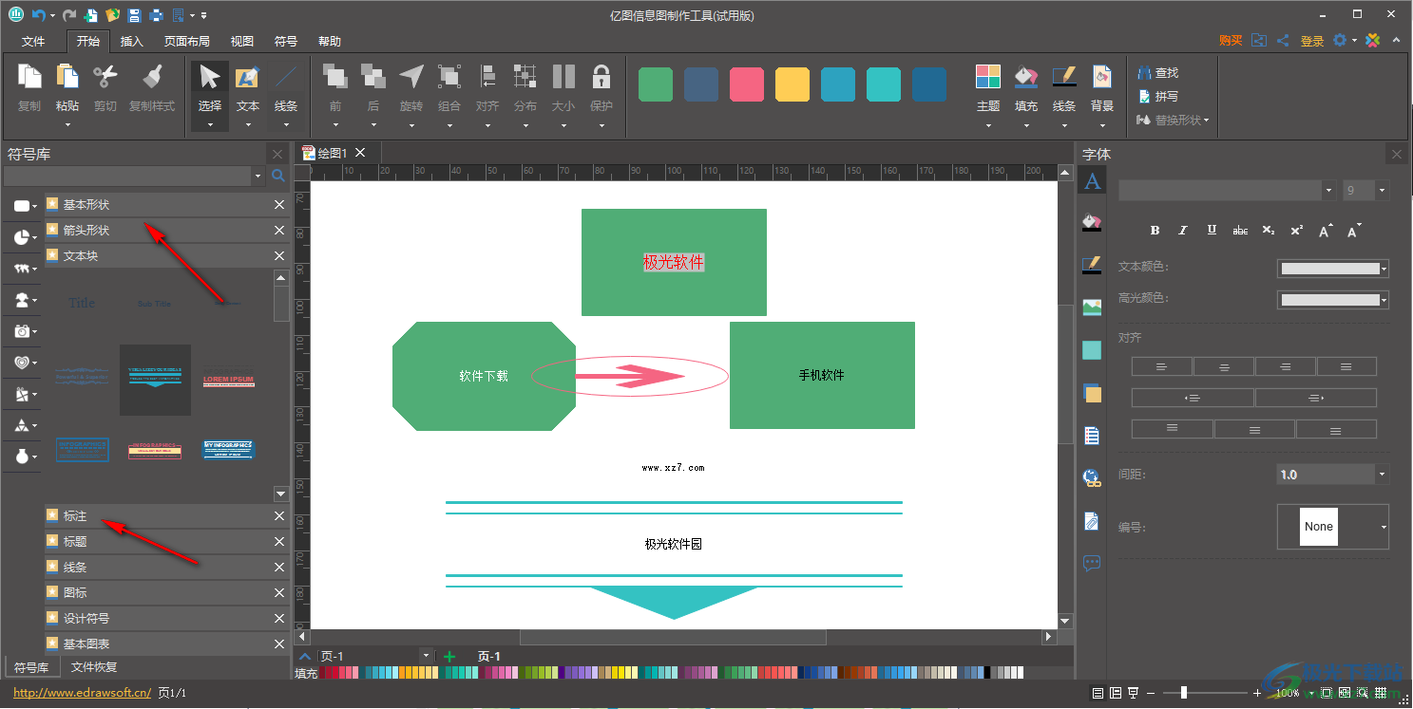Toggle Strikethrough (abc) formatting
The width and height of the screenshot is (1413, 709).
tap(1240, 231)
